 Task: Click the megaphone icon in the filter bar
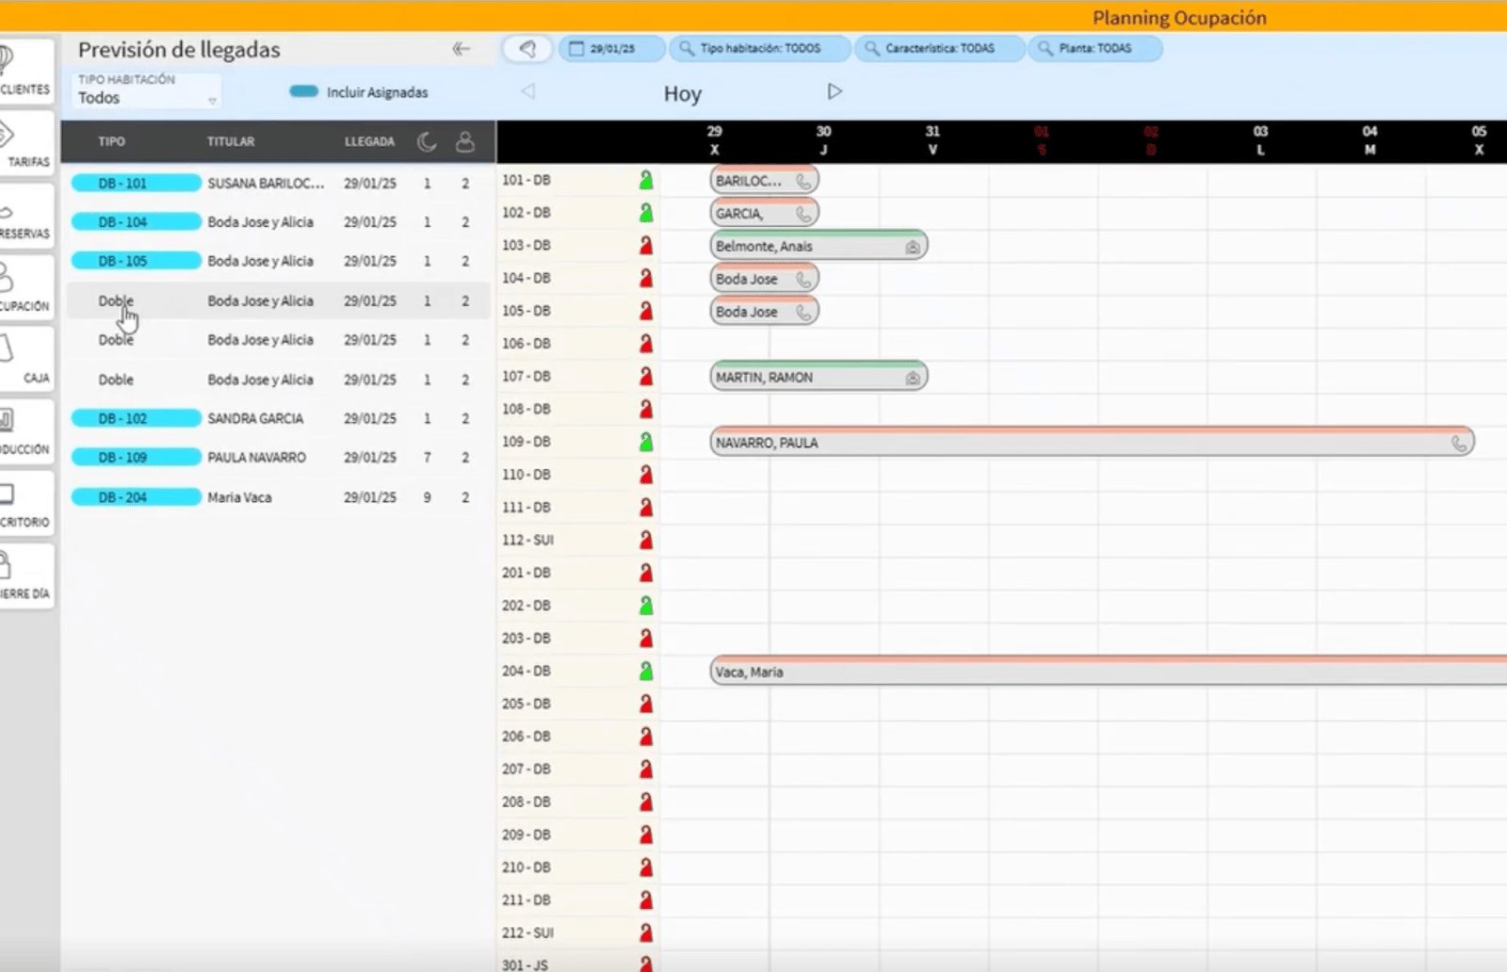[x=527, y=48]
